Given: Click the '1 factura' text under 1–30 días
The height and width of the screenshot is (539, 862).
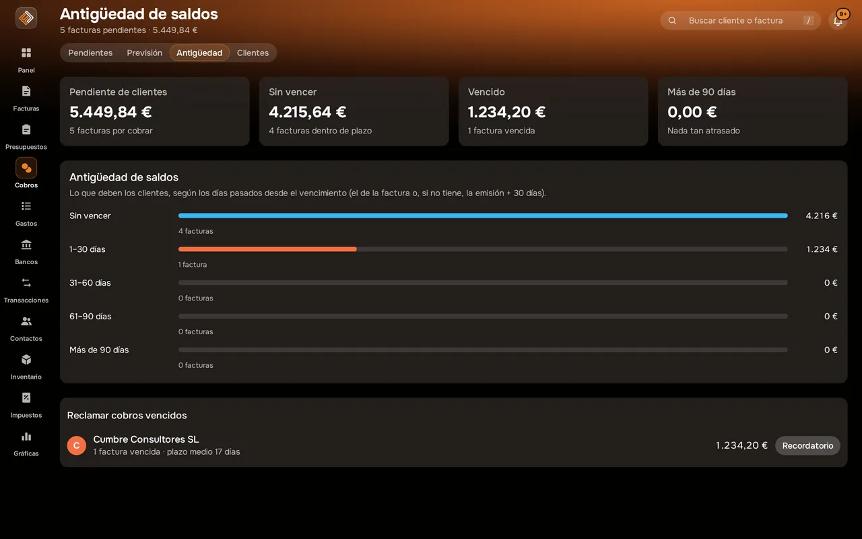Looking at the screenshot, I should (x=193, y=265).
